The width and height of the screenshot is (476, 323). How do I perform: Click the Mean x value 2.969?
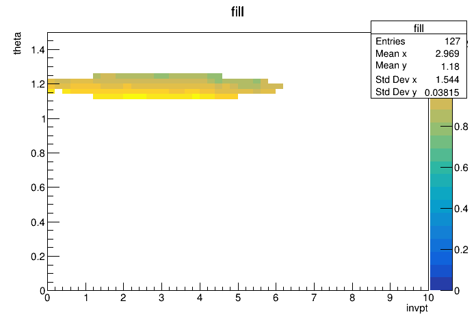click(x=447, y=53)
